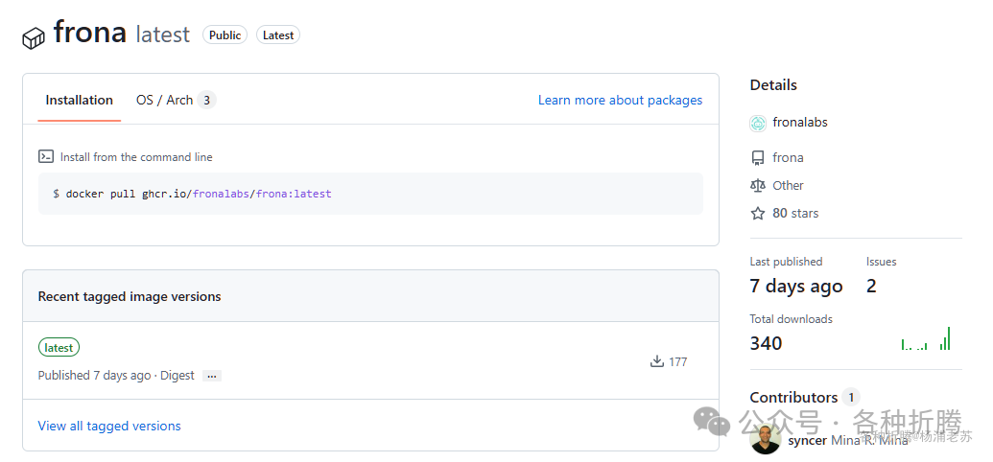Click the fronalabs link in docker pull command

click(221, 194)
